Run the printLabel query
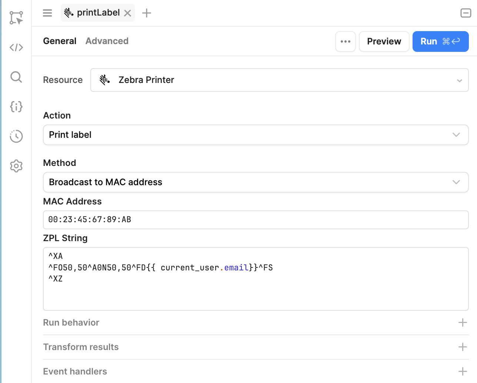This screenshot has width=477, height=383. click(x=440, y=41)
